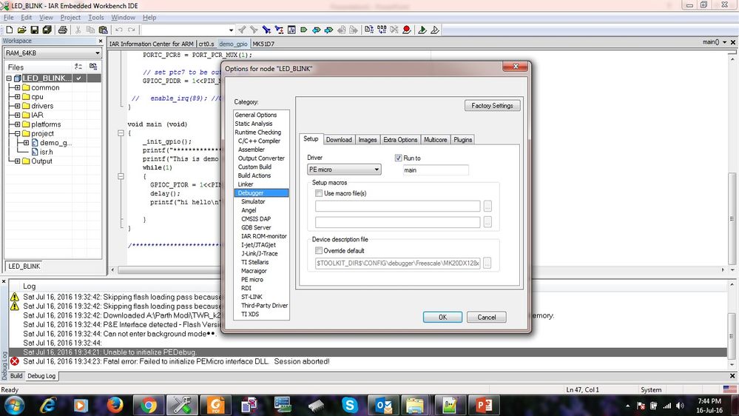Click the first macro file path field

398,206
